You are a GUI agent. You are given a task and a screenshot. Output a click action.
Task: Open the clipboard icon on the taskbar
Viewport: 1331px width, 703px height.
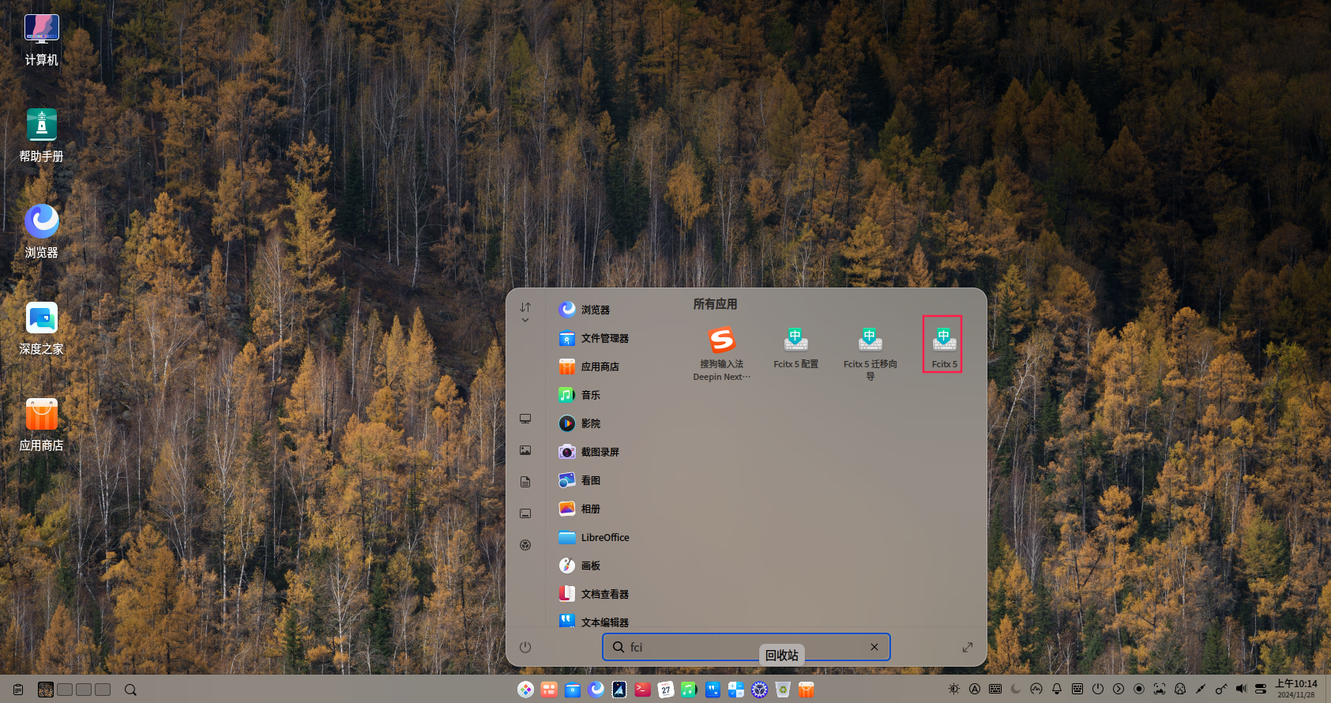click(18, 690)
